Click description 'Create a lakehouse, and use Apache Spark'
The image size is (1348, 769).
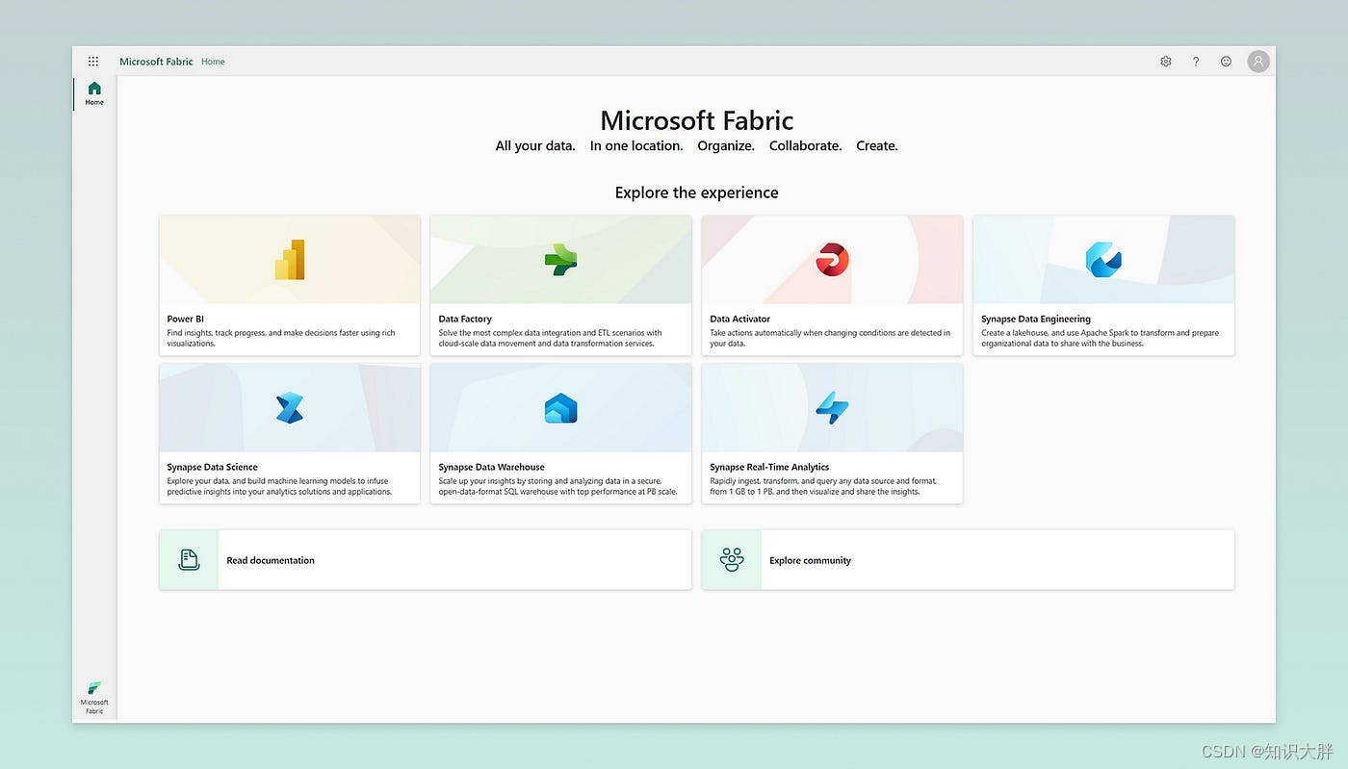[x=1100, y=338]
